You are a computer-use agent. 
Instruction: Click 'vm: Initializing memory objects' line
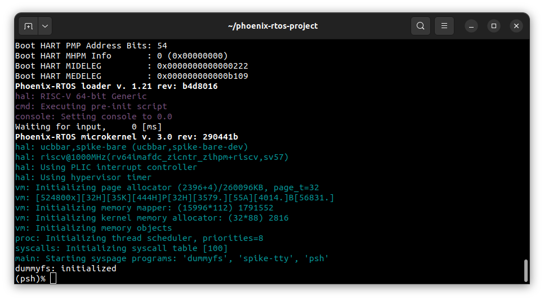[x=93, y=228]
